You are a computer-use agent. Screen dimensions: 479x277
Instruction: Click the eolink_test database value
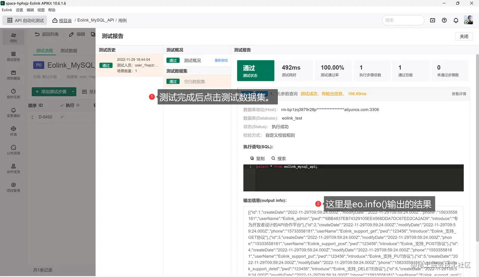pyautogui.click(x=292, y=118)
